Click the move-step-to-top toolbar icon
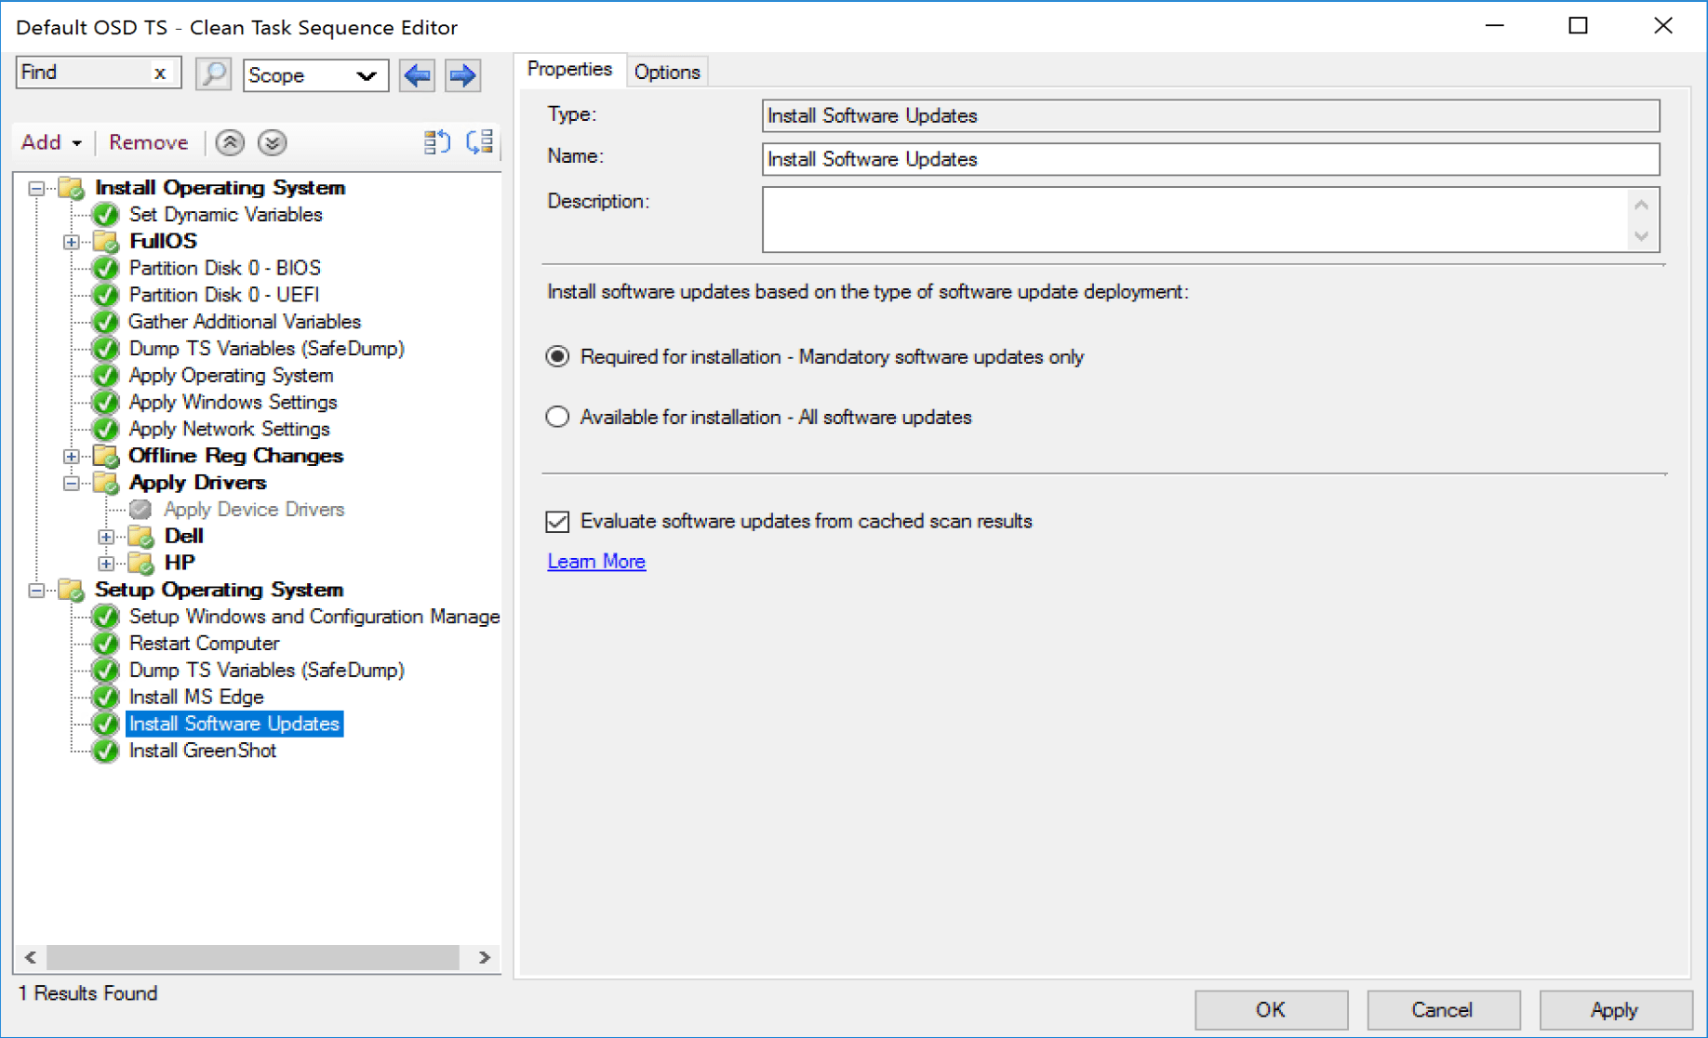The image size is (1708, 1038). pyautogui.click(x=435, y=141)
